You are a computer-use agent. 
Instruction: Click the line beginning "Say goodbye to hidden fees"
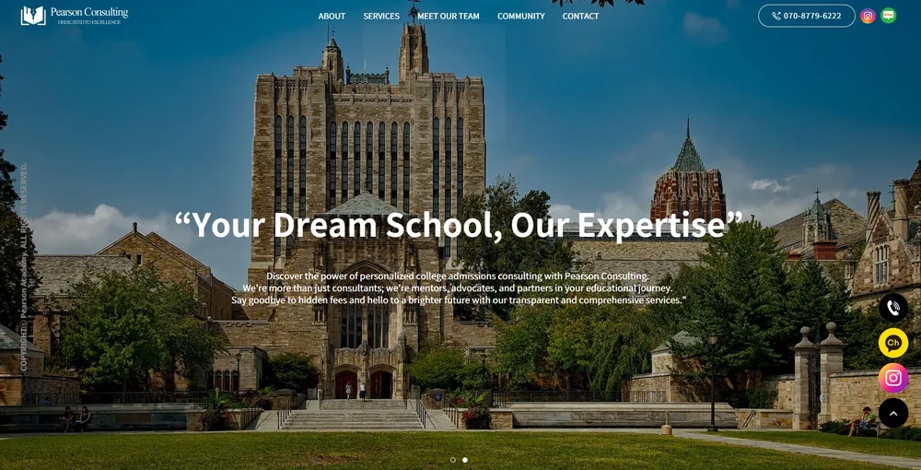point(459,300)
